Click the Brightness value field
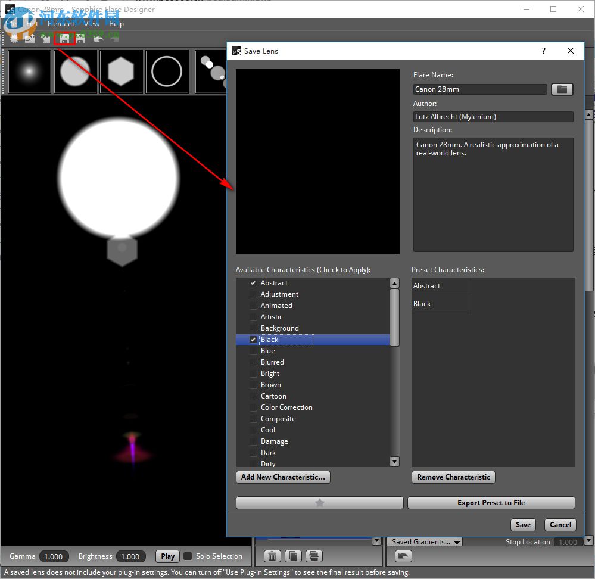595x579 pixels. pyautogui.click(x=130, y=556)
